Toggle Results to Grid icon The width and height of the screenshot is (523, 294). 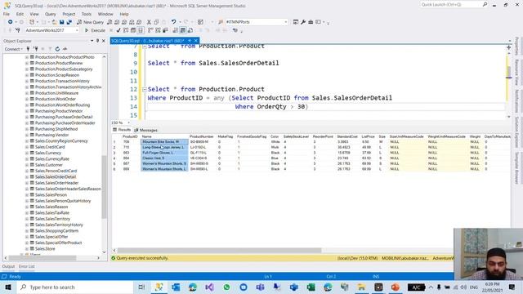click(x=183, y=30)
